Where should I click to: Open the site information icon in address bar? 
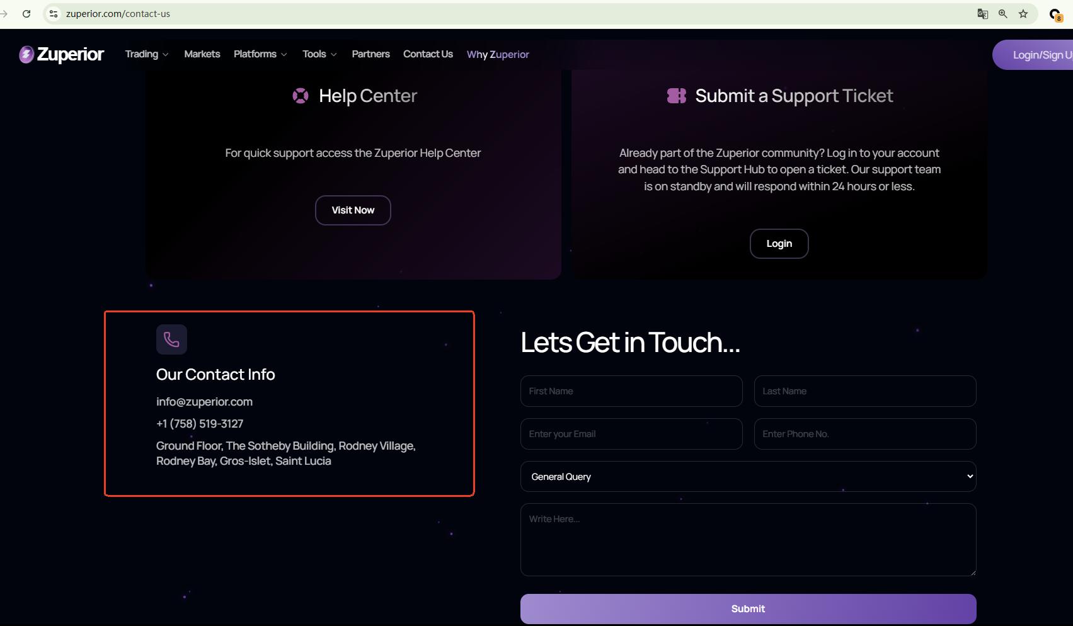pos(54,14)
